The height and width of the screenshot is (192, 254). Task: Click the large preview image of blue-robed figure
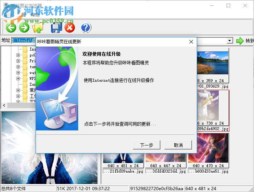[50, 148]
